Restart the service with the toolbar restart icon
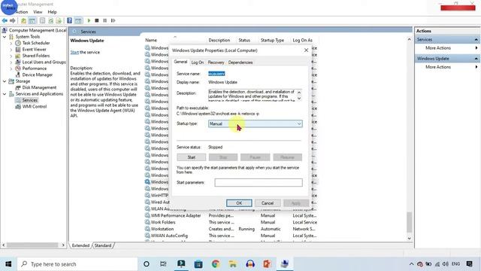The width and height of the screenshot is (481, 271). 113,20
